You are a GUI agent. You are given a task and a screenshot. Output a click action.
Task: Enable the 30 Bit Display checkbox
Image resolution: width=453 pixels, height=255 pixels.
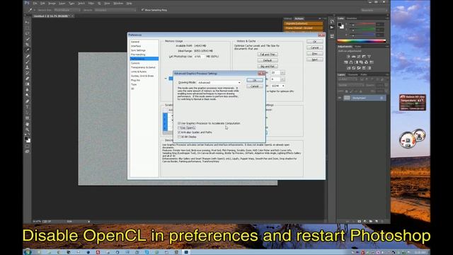179,137
